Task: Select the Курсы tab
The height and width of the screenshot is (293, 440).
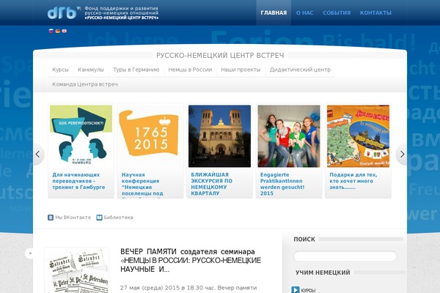Action: tap(60, 70)
